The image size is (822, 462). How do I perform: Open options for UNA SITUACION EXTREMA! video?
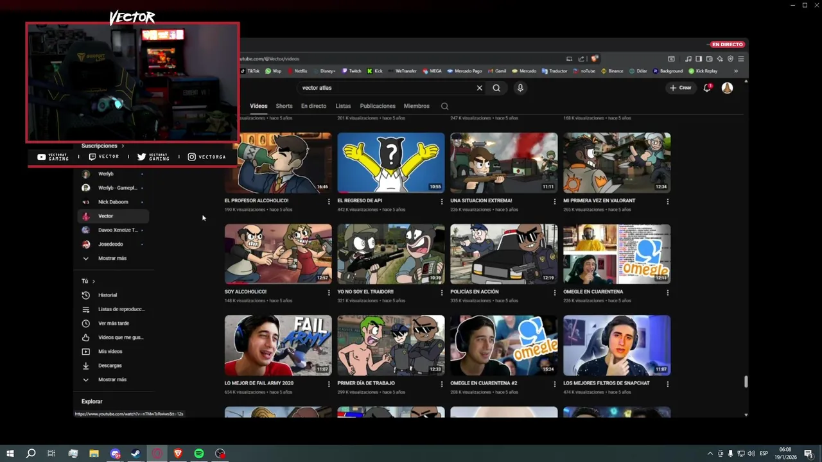[x=555, y=201]
